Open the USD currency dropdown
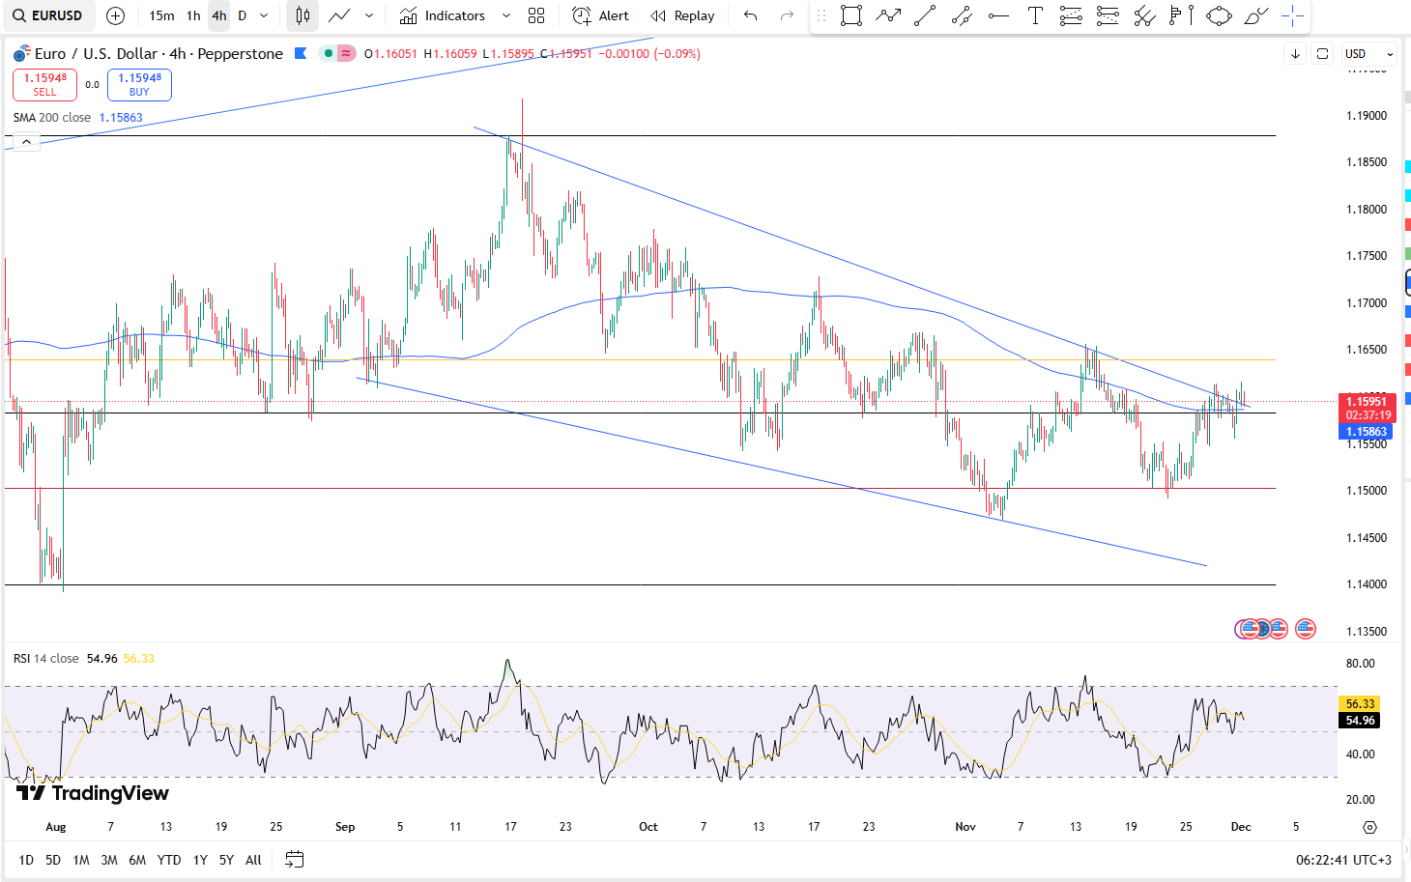This screenshot has height=882, width=1411. [1369, 54]
